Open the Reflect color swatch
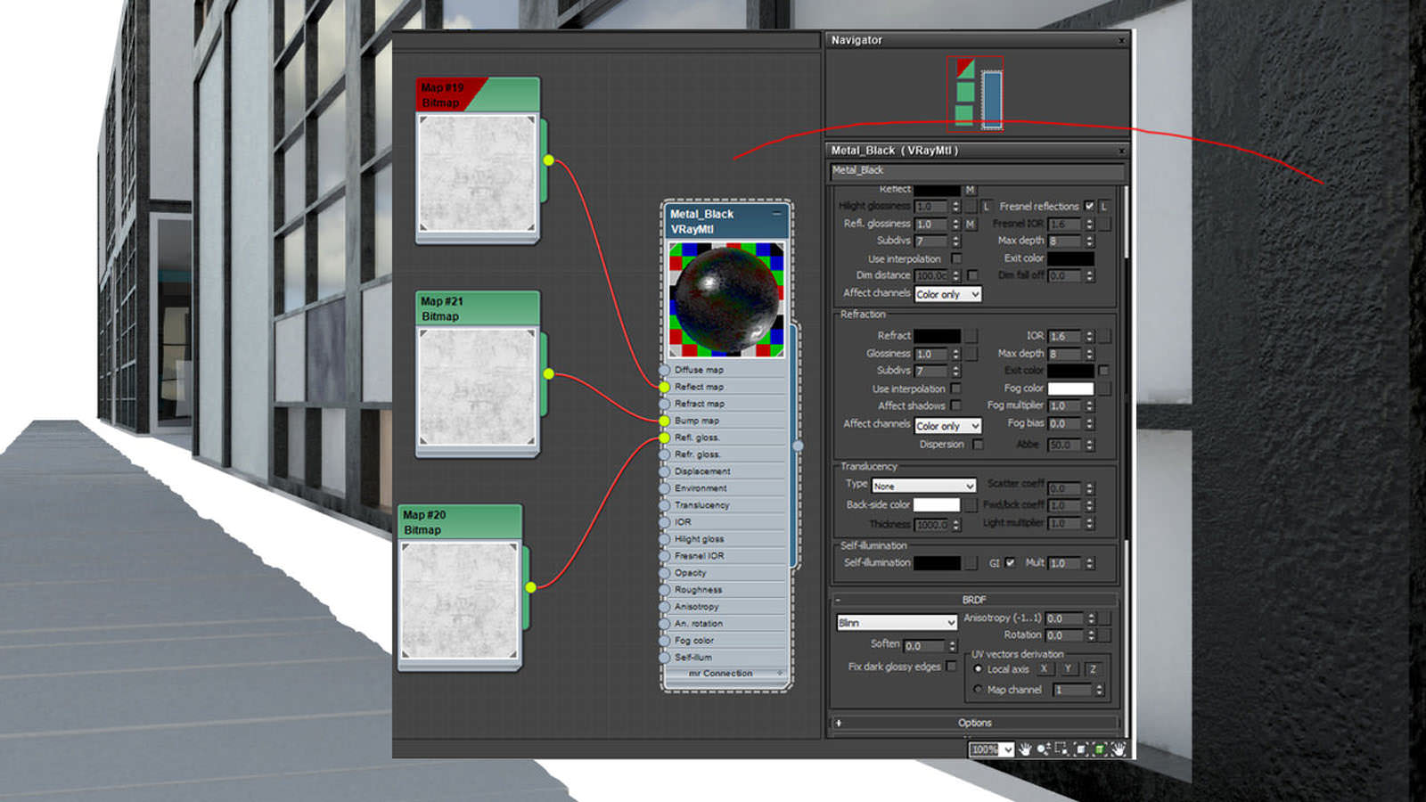The height and width of the screenshot is (802, 1426). pyautogui.click(x=937, y=190)
